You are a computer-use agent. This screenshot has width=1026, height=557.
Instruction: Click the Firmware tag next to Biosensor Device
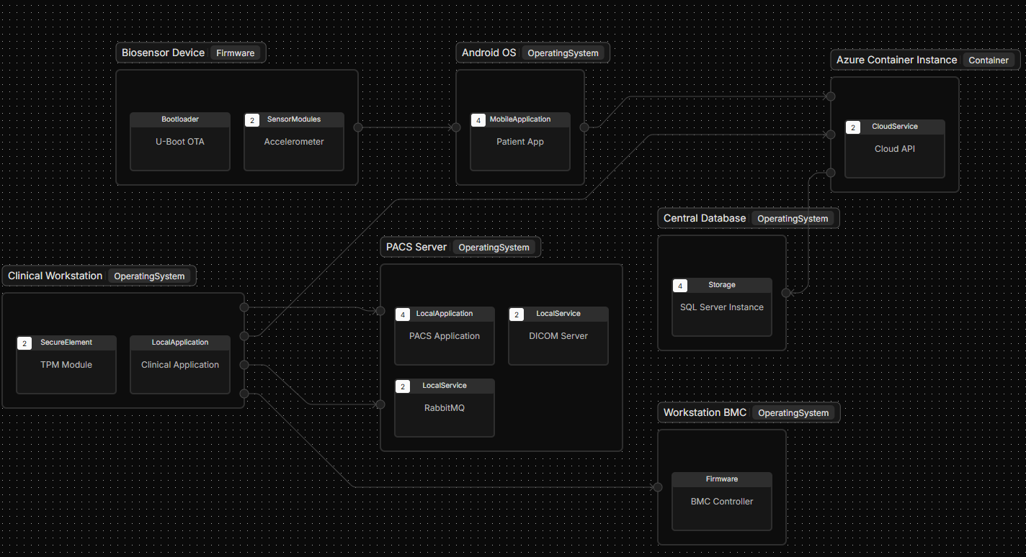pos(235,53)
